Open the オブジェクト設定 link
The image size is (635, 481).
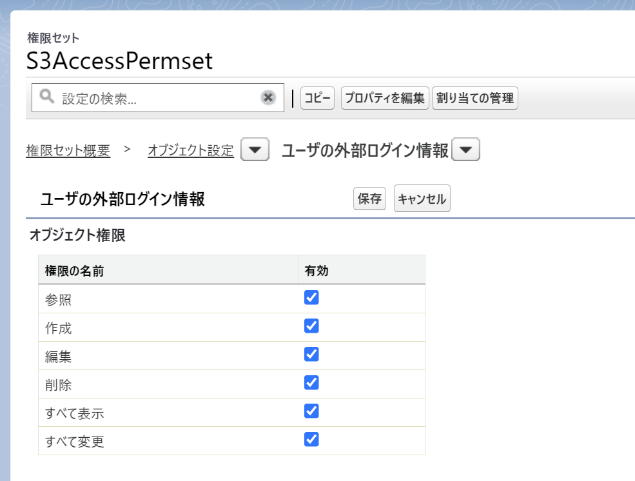pyautogui.click(x=191, y=150)
